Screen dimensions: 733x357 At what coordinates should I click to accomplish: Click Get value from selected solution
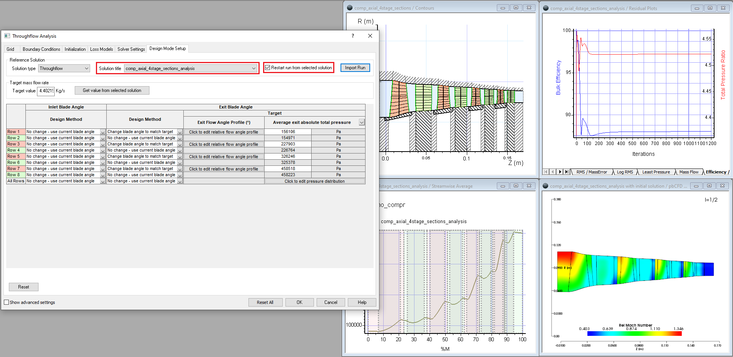click(x=112, y=90)
